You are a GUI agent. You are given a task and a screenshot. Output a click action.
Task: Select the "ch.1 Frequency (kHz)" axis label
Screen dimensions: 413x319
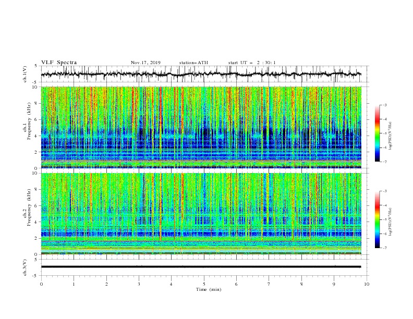pos(27,120)
